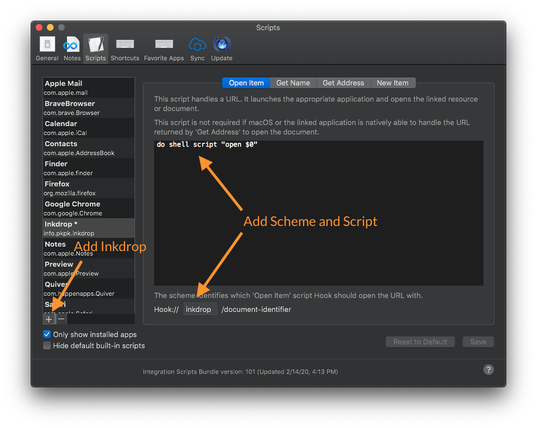Select Preview in the app list
Screen dimensions: 537x428
click(x=89, y=268)
